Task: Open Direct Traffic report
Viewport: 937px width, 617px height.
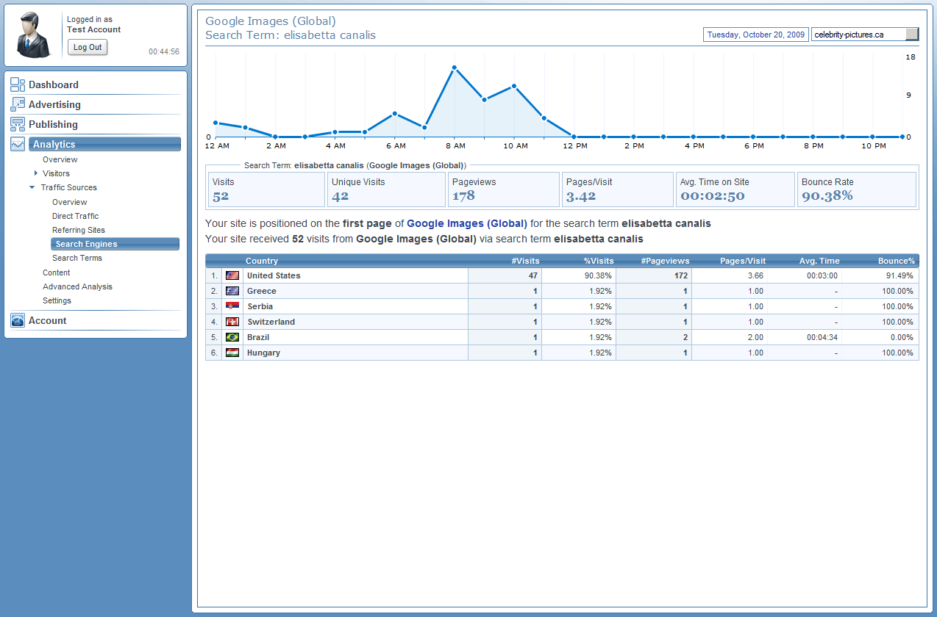Action: pyautogui.click(x=75, y=216)
